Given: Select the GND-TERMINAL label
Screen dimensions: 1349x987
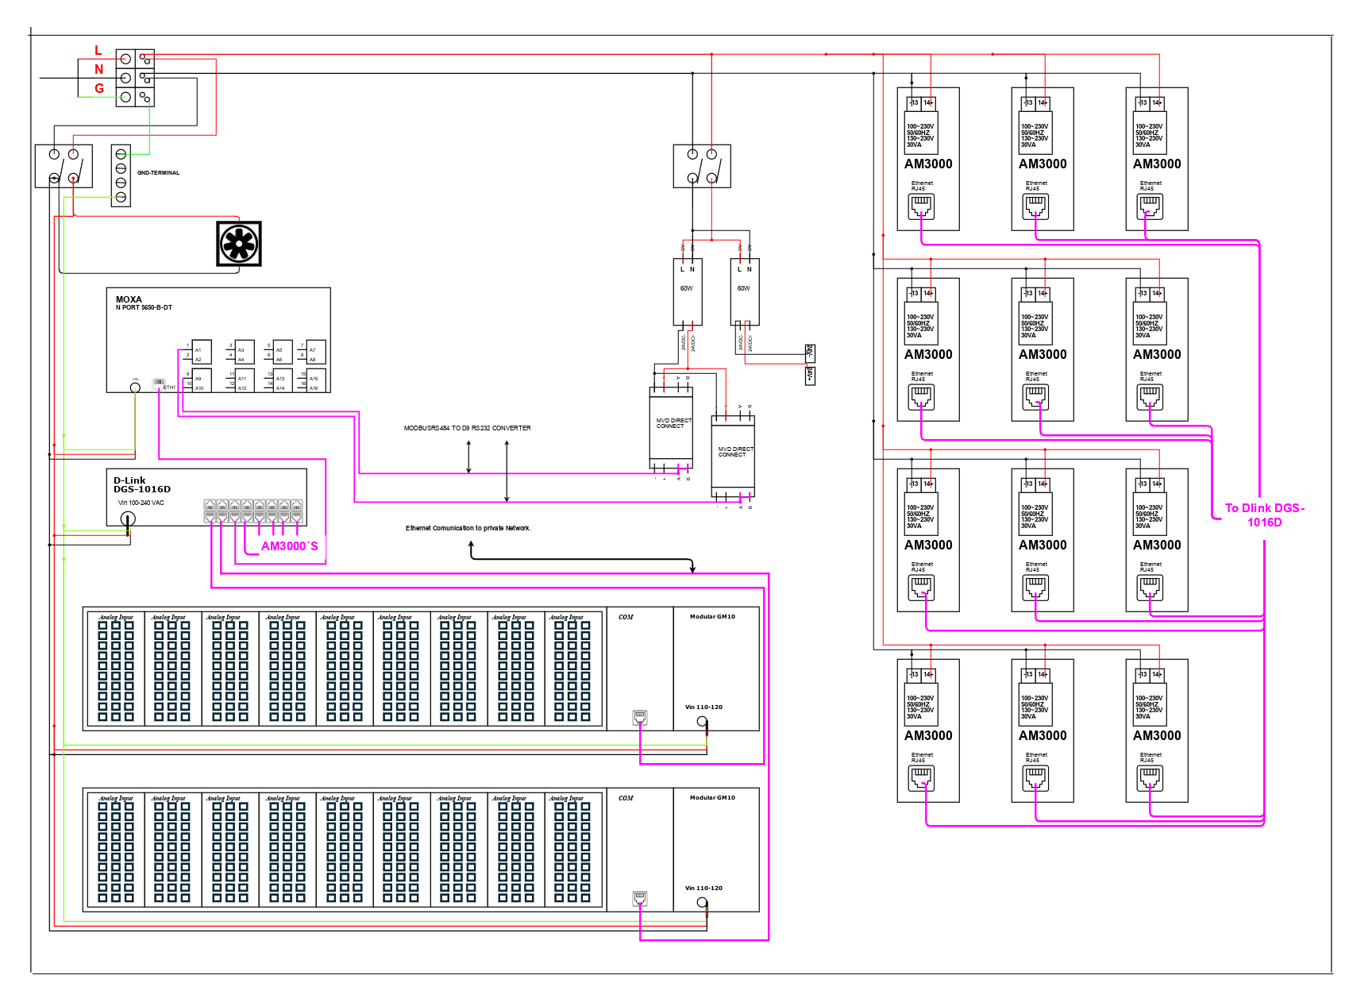Looking at the screenshot, I should [158, 172].
